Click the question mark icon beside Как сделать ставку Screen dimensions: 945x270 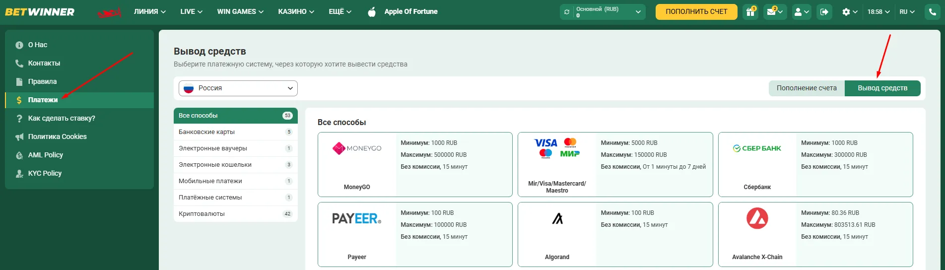click(x=19, y=119)
